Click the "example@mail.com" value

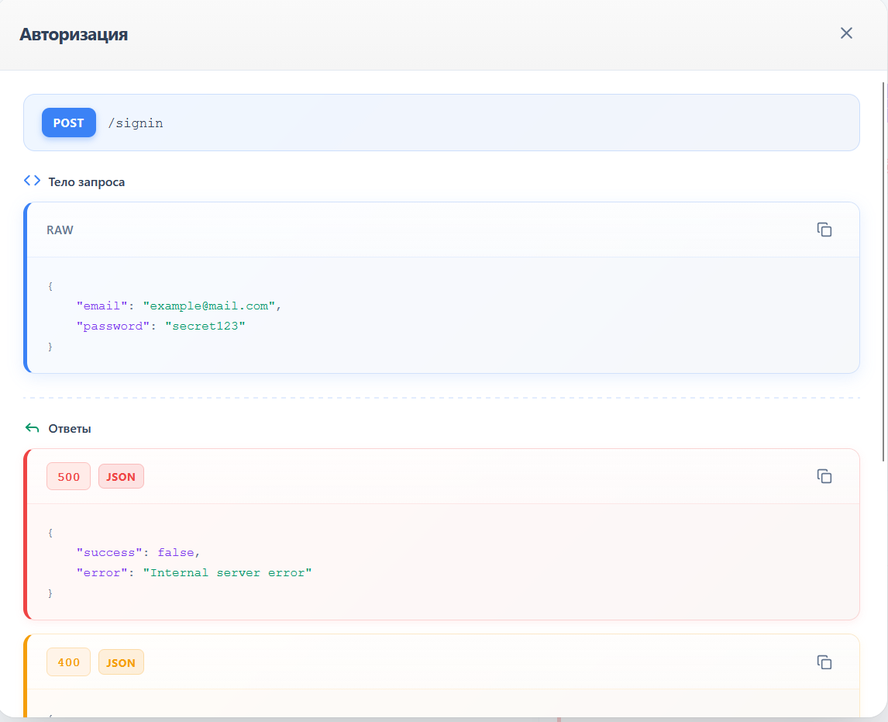(209, 306)
